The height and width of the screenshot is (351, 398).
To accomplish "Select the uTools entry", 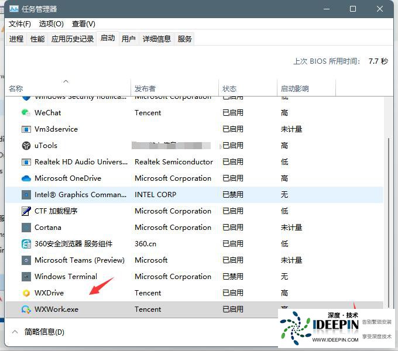I will click(x=46, y=146).
